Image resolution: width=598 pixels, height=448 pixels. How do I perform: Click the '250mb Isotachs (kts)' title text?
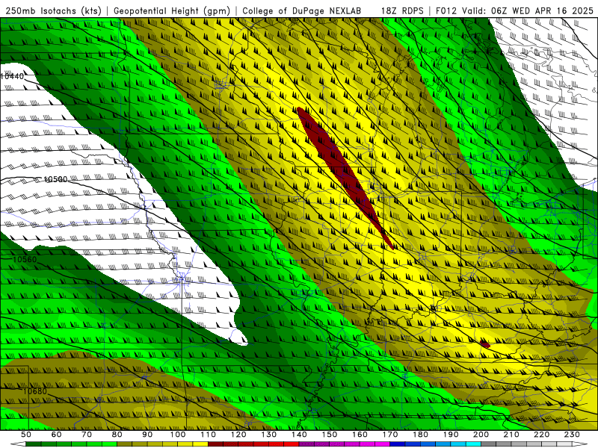[53, 11]
